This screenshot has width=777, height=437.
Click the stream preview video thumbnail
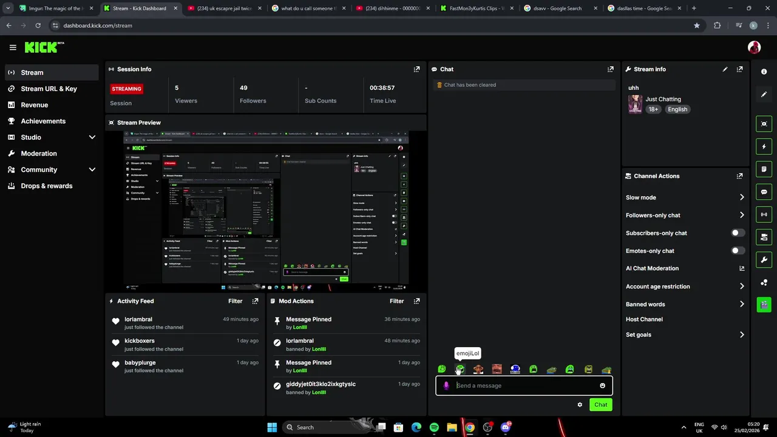click(266, 211)
